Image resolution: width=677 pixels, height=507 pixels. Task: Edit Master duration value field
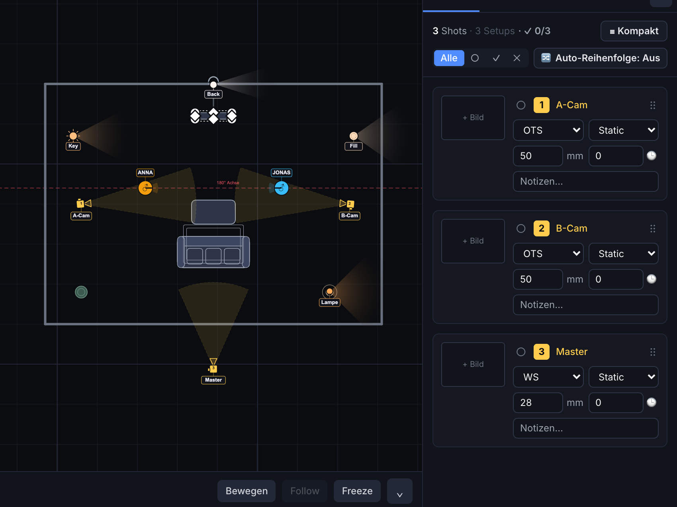point(616,403)
